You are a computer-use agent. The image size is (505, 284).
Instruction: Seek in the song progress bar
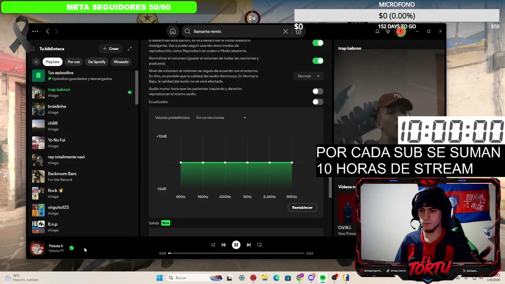tap(236, 253)
